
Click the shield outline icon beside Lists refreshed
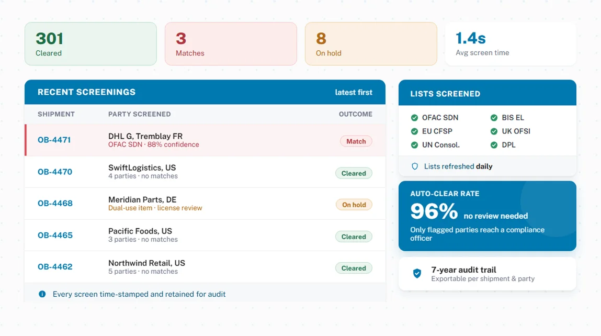tap(415, 166)
